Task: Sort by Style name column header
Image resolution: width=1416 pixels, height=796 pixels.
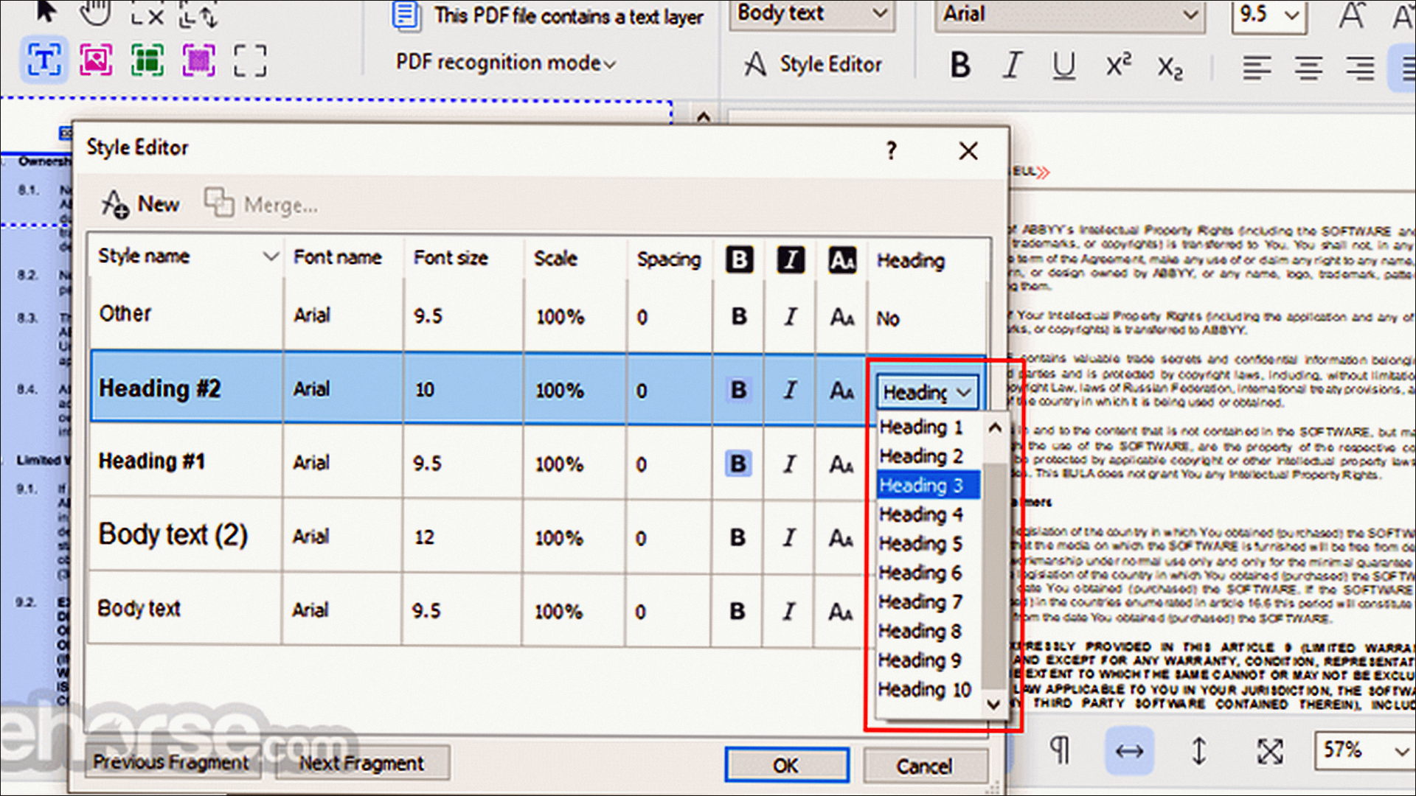Action: 187,256
